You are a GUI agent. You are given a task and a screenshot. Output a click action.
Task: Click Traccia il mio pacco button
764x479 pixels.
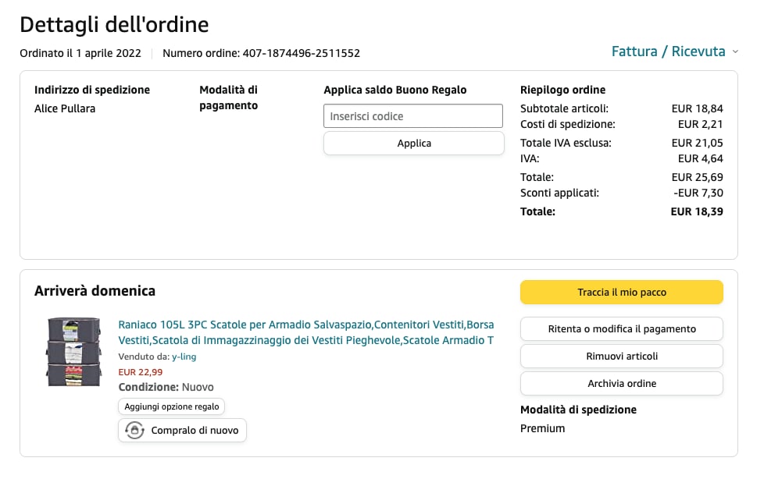point(621,293)
